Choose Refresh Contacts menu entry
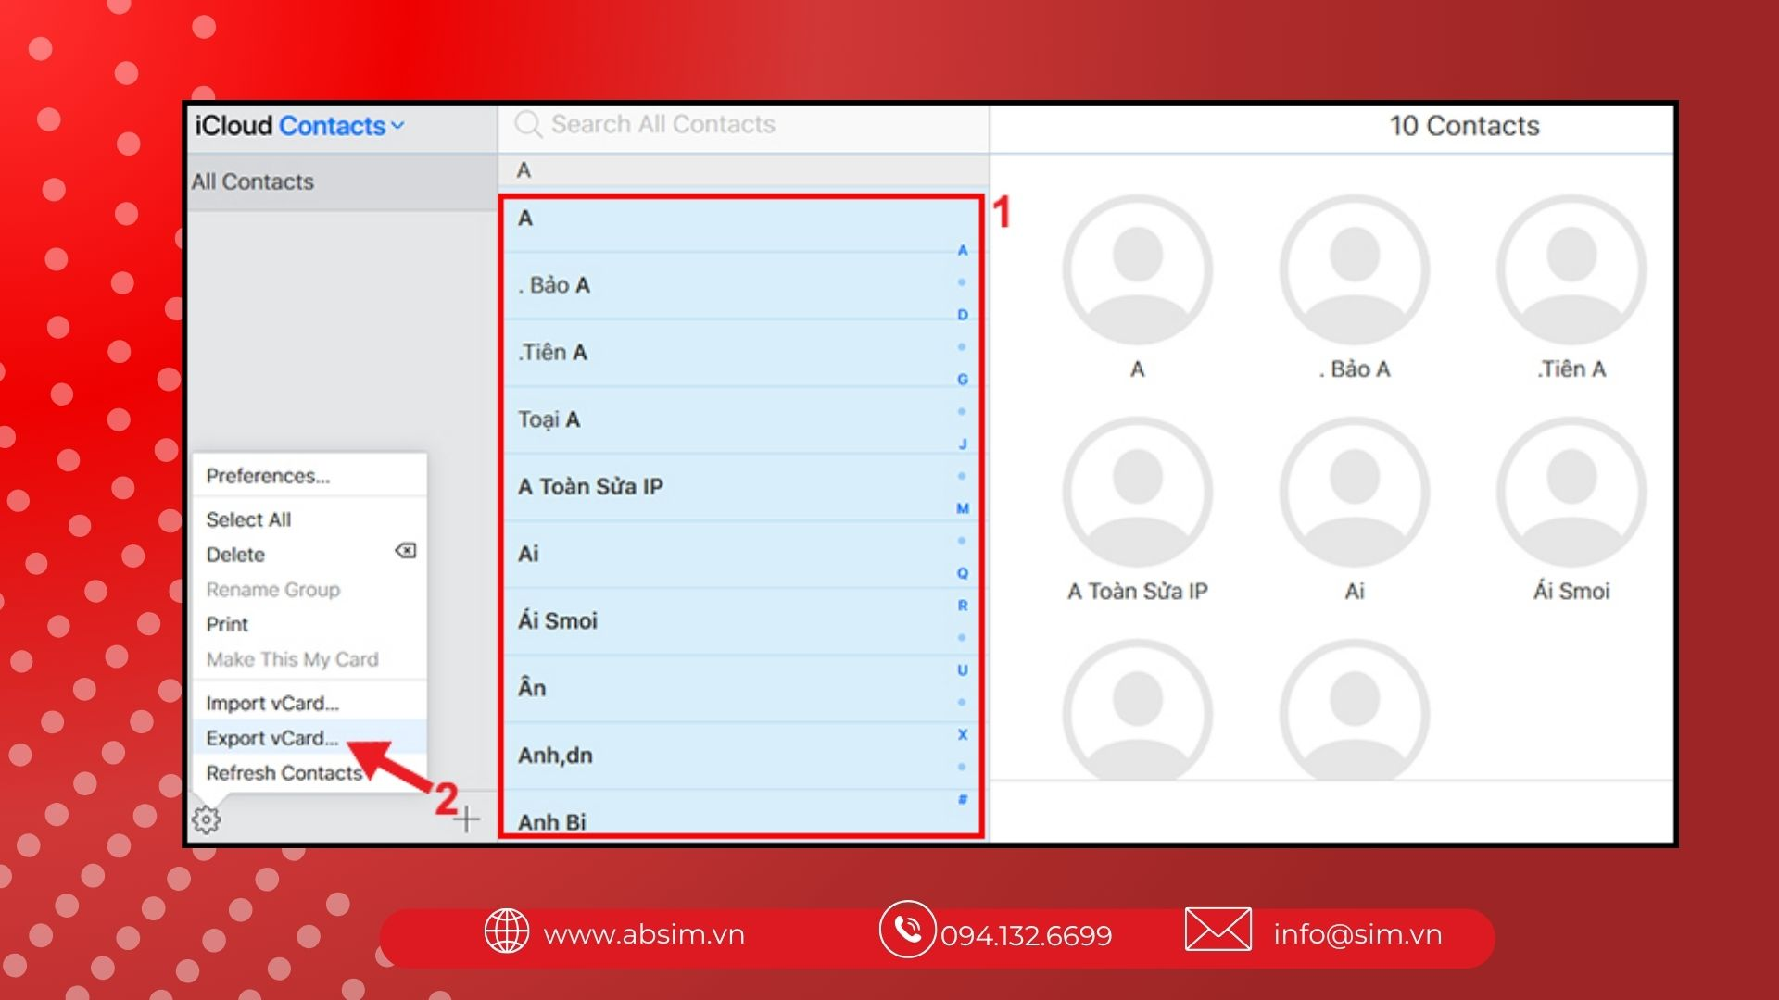Viewport: 1779px width, 1000px height. point(309,773)
